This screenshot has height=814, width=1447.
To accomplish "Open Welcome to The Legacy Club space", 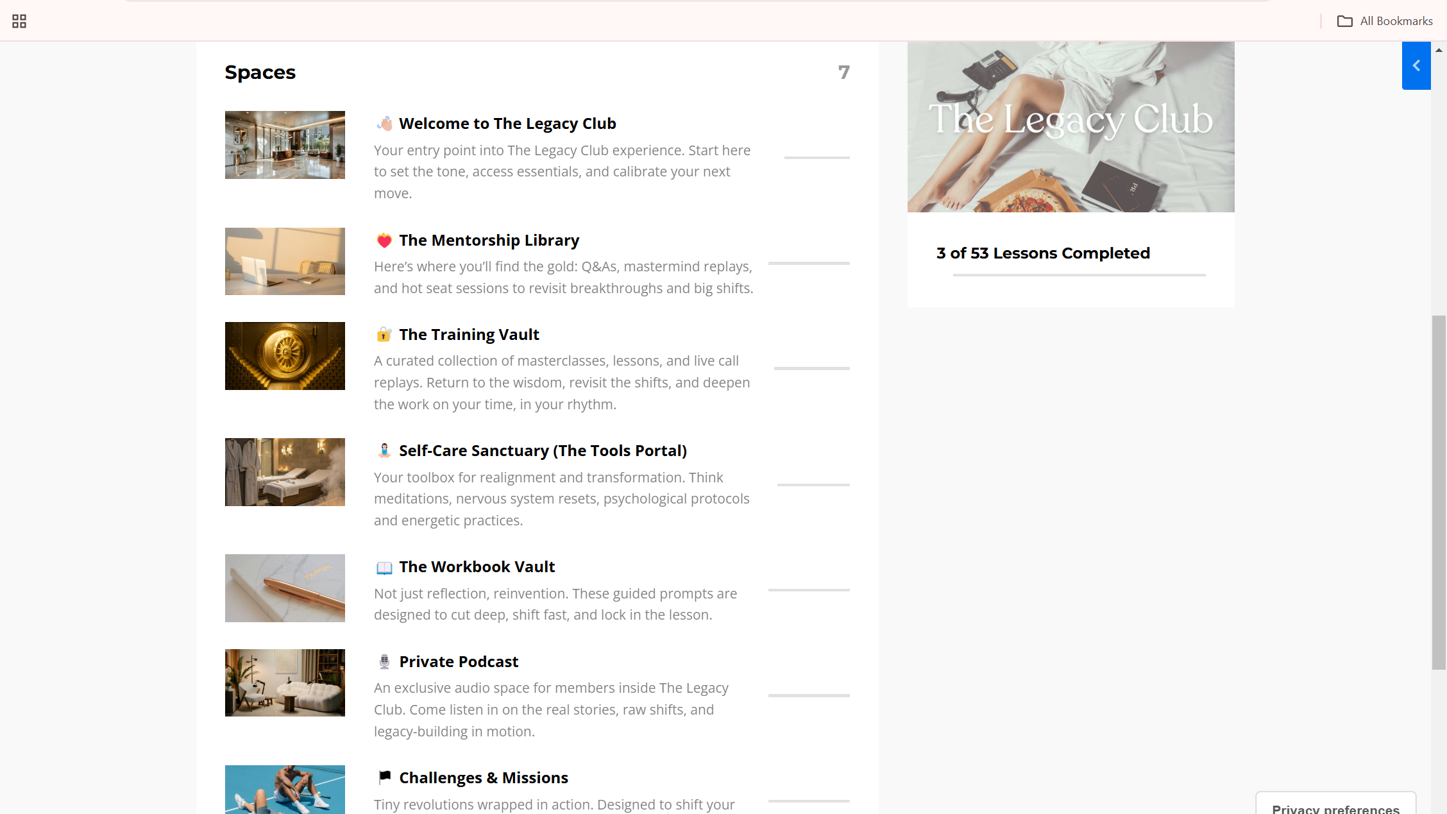I will (507, 123).
